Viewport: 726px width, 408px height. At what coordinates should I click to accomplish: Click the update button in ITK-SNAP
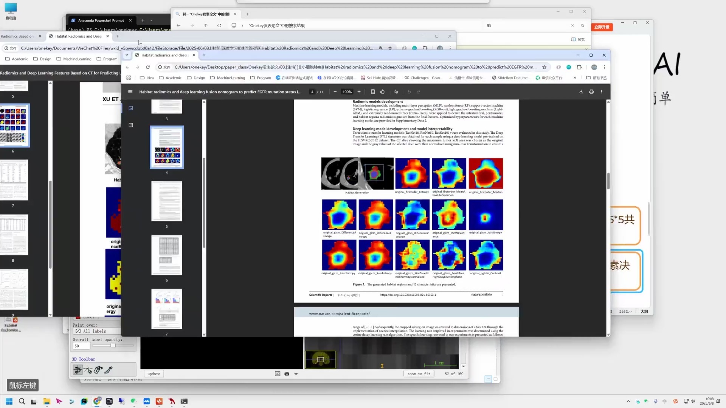(x=154, y=374)
